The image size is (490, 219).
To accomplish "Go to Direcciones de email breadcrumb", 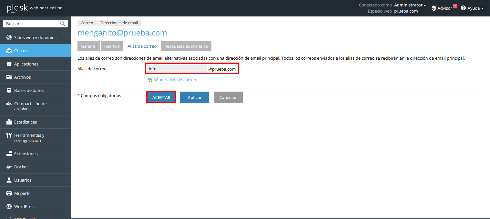I will 119,23.
